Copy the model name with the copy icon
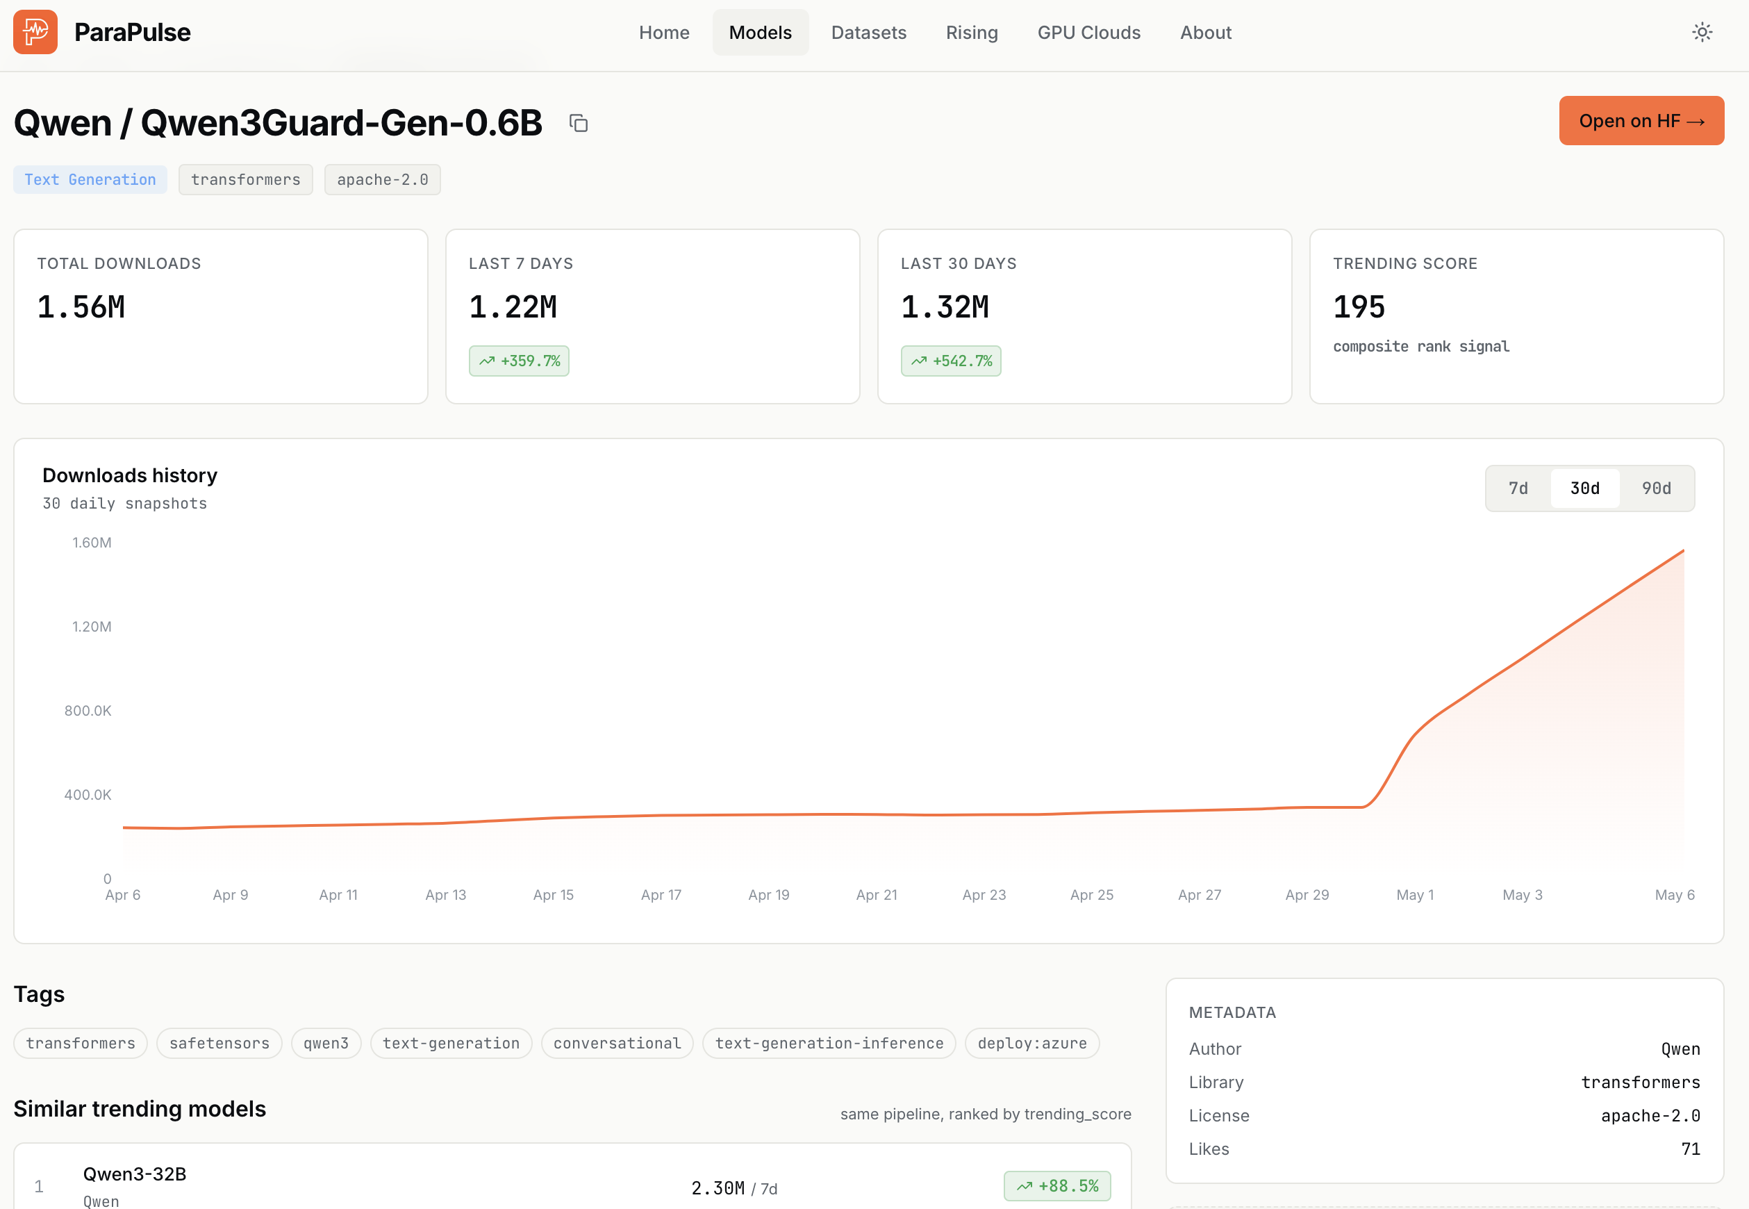1749x1209 pixels. tap(579, 123)
